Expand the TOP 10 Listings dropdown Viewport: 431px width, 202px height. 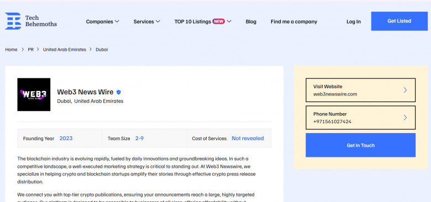pos(203,22)
